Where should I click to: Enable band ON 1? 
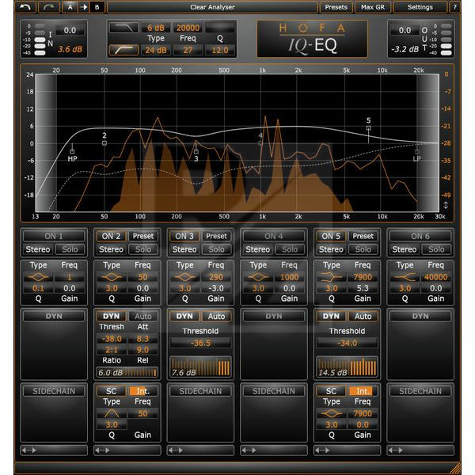[x=54, y=236]
